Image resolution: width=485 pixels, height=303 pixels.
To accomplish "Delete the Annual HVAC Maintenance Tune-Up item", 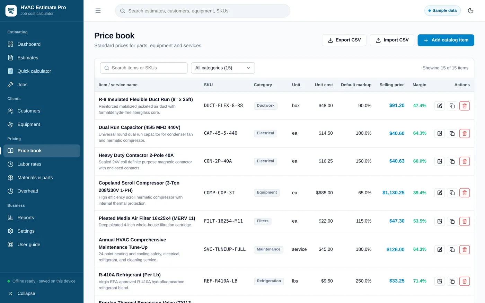I will coord(465,250).
